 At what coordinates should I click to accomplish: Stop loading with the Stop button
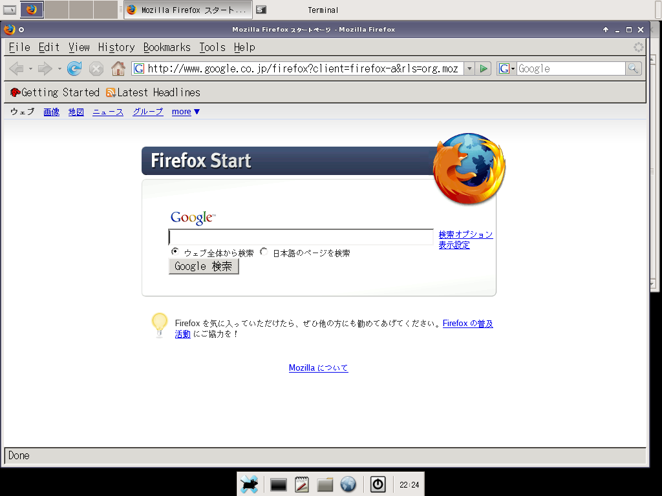96,68
